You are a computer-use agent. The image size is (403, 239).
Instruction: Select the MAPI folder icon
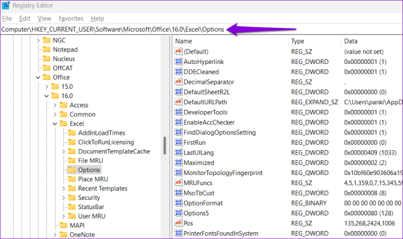click(63, 225)
